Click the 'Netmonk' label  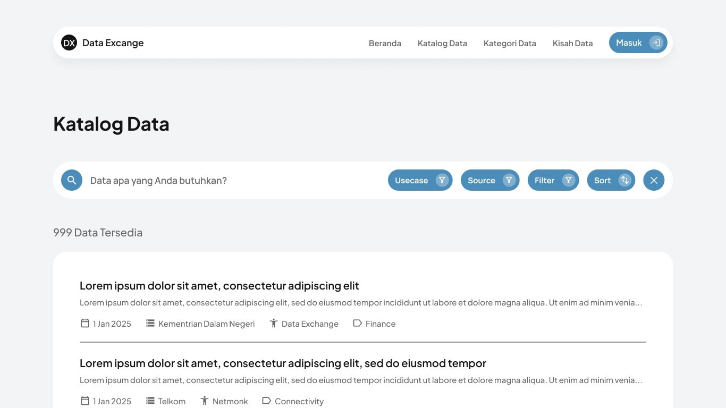[230, 401]
